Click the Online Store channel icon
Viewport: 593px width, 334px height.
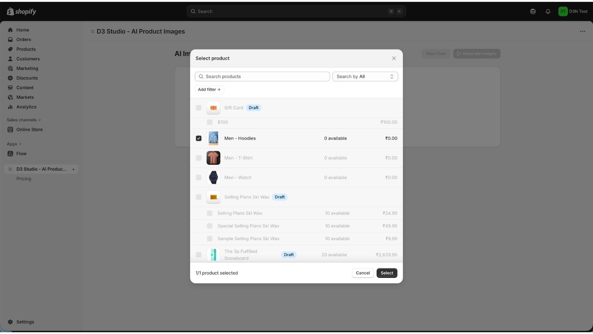point(10,130)
